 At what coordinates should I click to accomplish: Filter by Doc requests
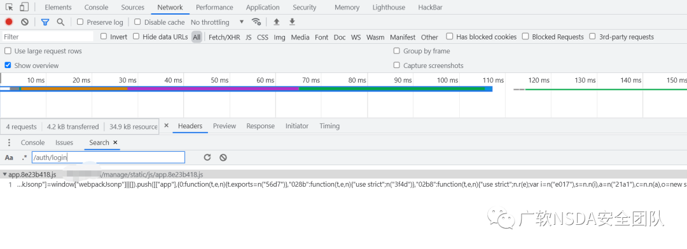[x=340, y=37]
